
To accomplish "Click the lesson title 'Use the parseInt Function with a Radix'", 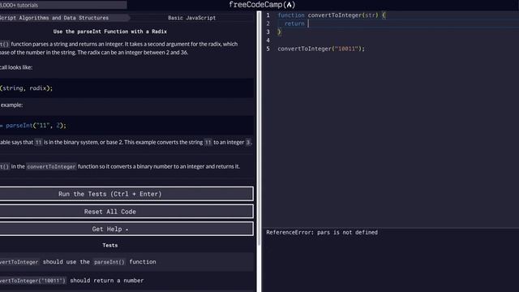I will coord(110,32).
